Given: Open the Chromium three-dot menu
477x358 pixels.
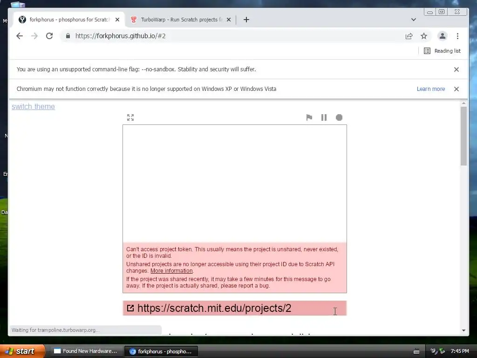Looking at the screenshot, I should pos(457,36).
